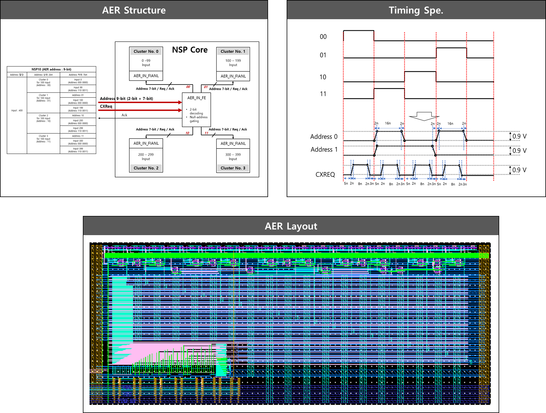Select the Cluster No. 0 block label

(146, 51)
